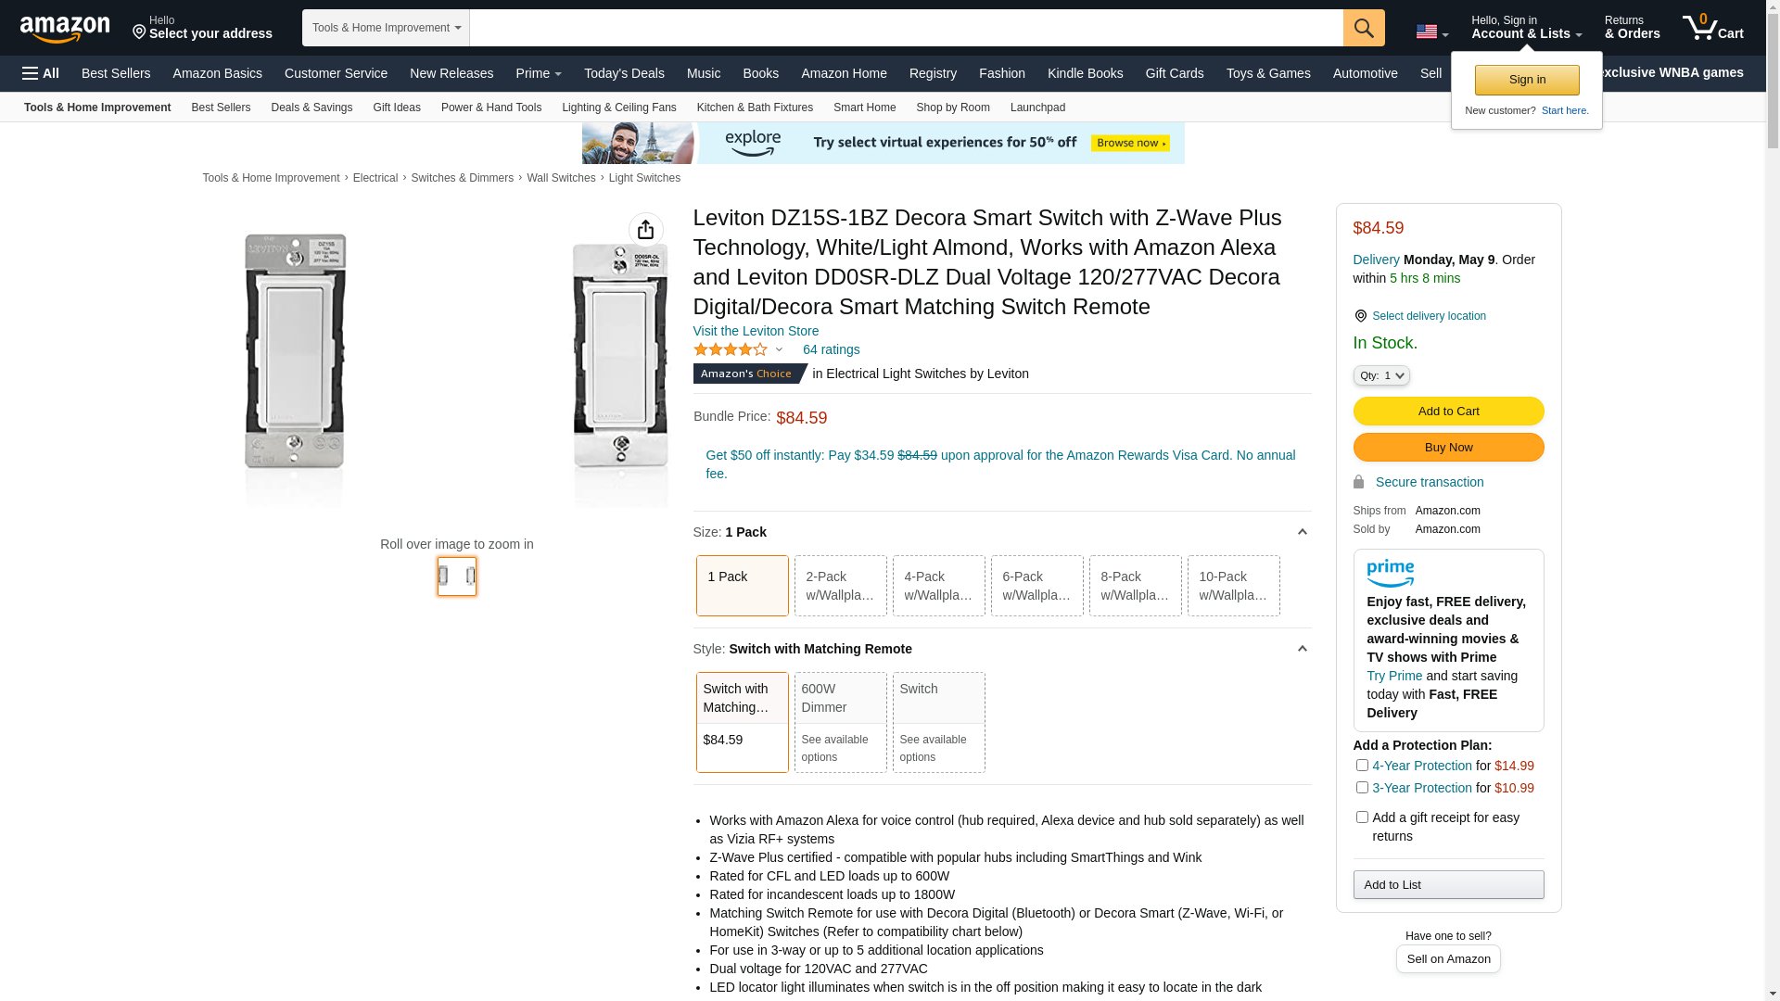Click the star rating icons
Viewport: 1780px width, 1001px height.
[731, 349]
